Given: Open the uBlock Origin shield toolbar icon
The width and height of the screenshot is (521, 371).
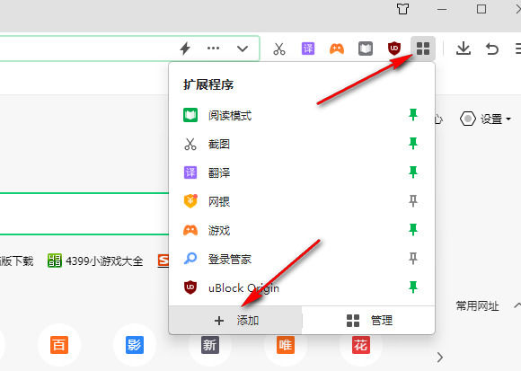Looking at the screenshot, I should 394,49.
